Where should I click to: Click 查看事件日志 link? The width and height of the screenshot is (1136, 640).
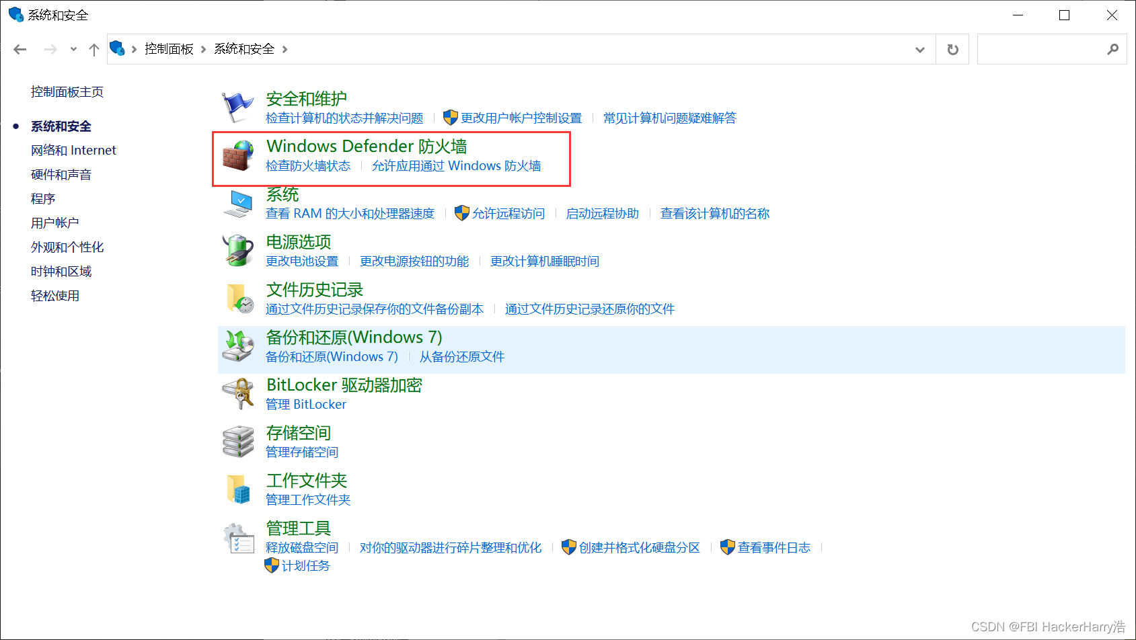[x=774, y=548]
